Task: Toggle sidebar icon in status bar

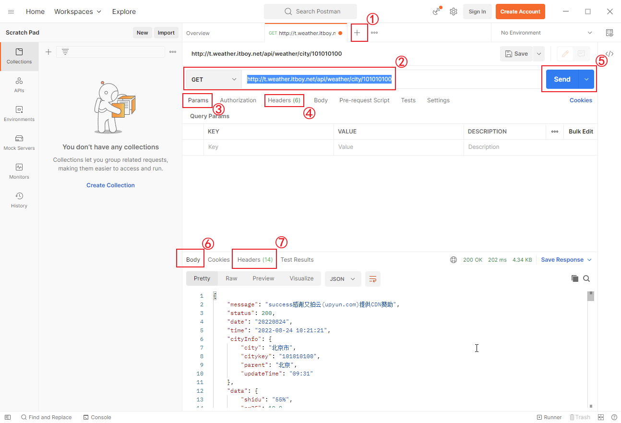Action: [x=8, y=417]
